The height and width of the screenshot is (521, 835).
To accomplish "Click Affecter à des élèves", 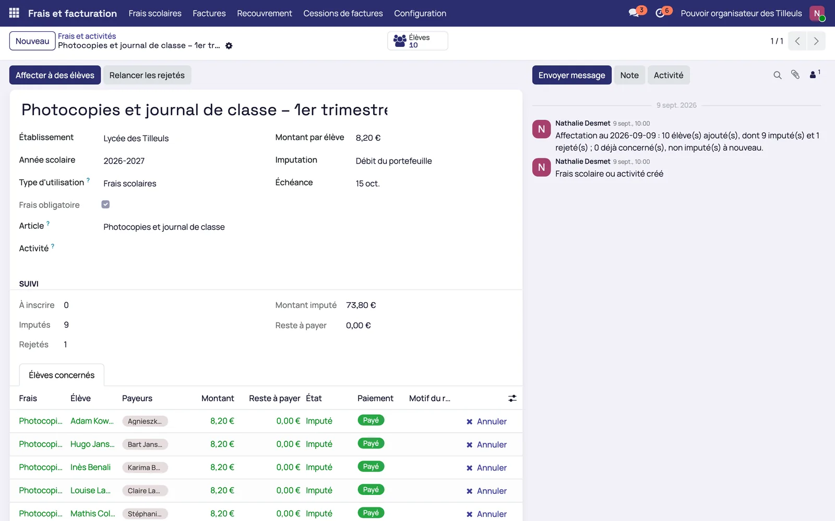I will click(55, 75).
